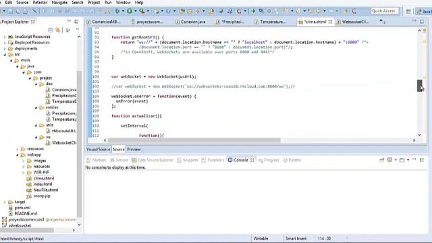The width and height of the screenshot is (432, 243).
Task: Click the green Run button in toolbar
Action: pyautogui.click(x=129, y=11)
